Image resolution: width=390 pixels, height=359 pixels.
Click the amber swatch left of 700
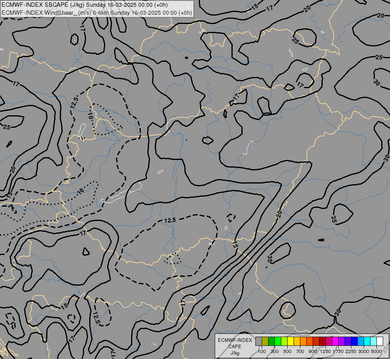297,341
